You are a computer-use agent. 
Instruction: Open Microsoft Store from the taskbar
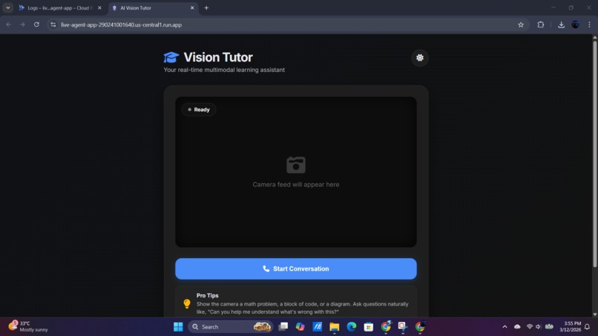click(369, 327)
